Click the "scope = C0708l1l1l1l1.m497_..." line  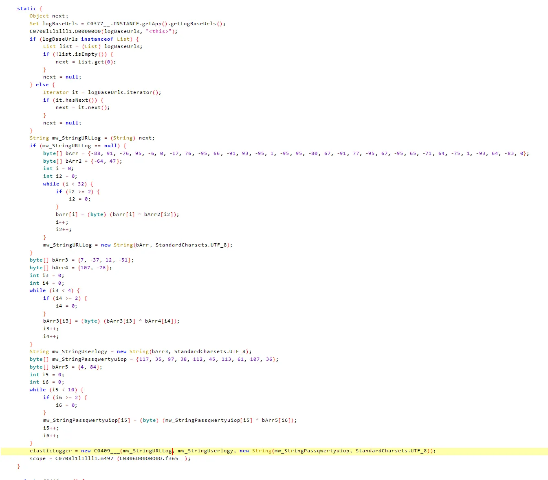point(110,458)
